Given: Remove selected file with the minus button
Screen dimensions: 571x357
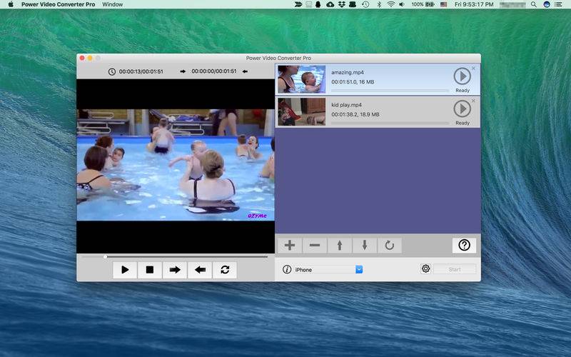Looking at the screenshot, I should [x=315, y=245].
